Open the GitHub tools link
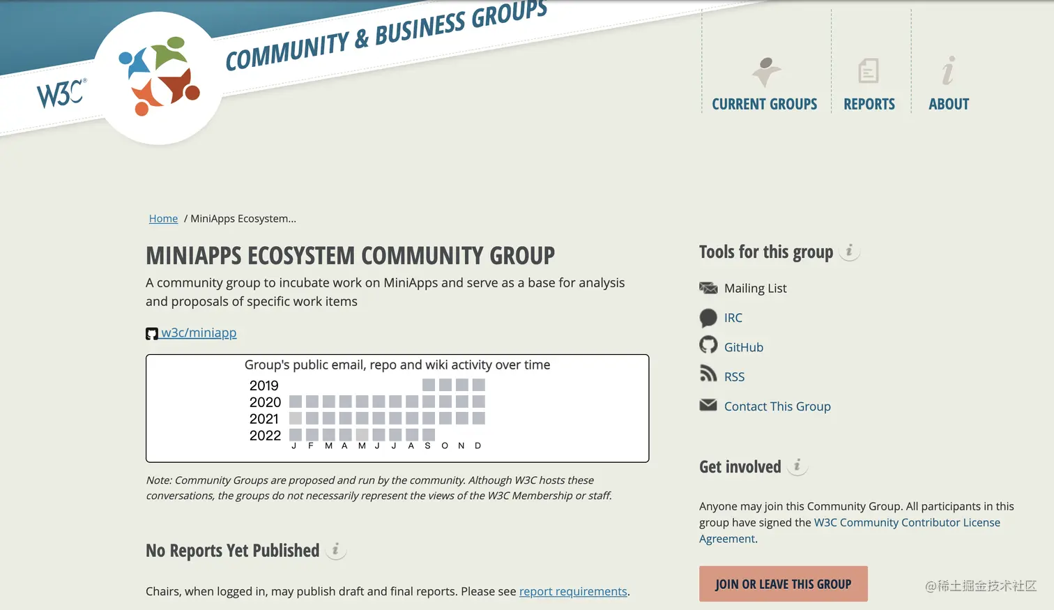This screenshot has height=610, width=1054. 744,347
